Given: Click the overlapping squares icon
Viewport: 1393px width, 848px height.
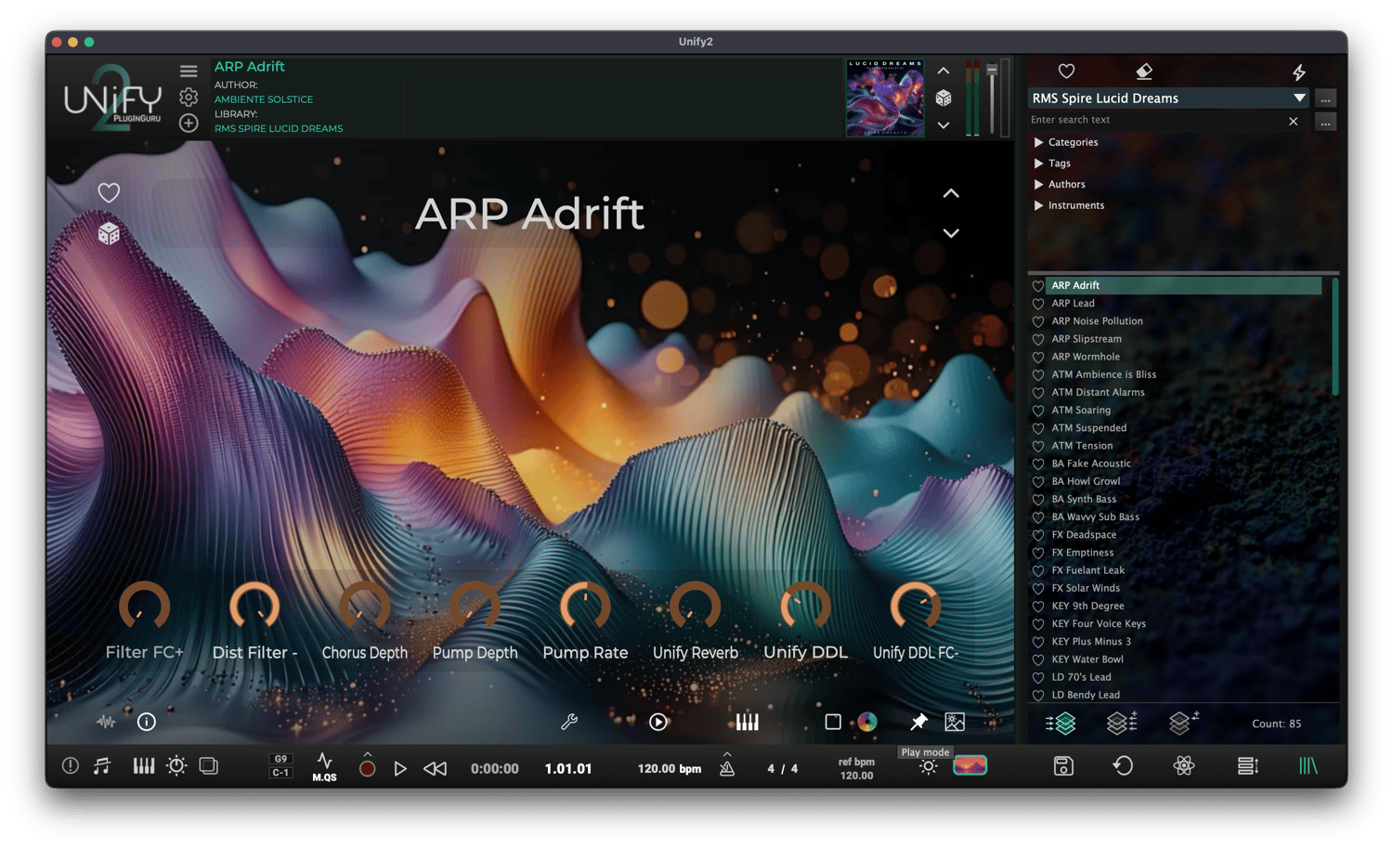Looking at the screenshot, I should pyautogui.click(x=209, y=766).
